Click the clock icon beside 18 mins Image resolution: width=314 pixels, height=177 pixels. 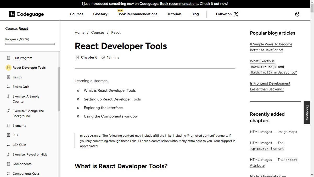click(103, 57)
